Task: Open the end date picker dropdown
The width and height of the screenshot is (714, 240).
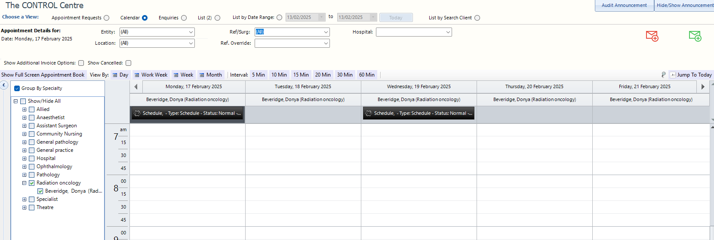Action: pos(373,17)
